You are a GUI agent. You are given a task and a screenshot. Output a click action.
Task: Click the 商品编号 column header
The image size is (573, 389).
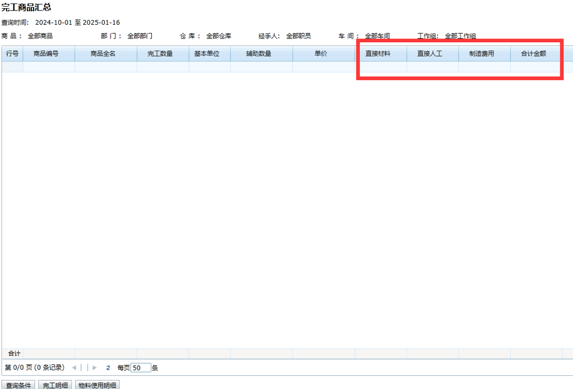tap(48, 54)
